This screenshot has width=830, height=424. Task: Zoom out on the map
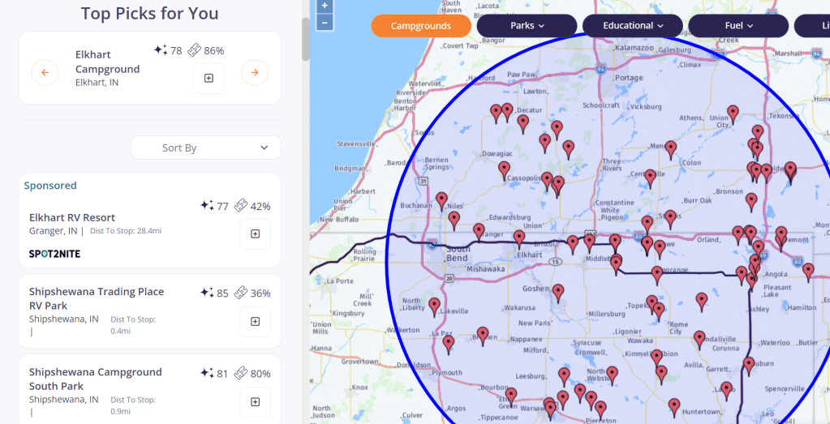coord(325,22)
